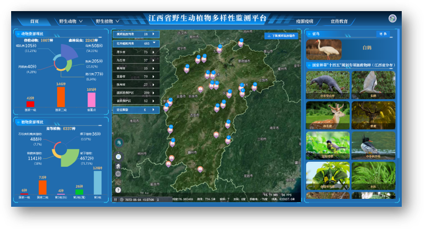Click the help question mark icon
424x229 pixels.
point(118,189)
